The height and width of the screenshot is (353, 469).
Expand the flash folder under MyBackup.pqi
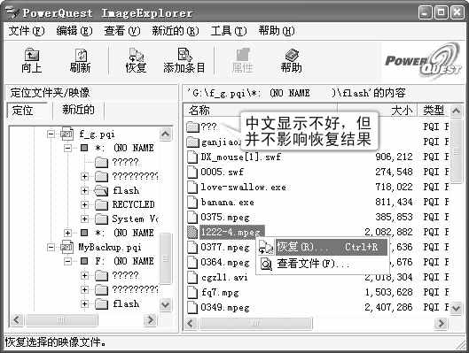click(84, 304)
